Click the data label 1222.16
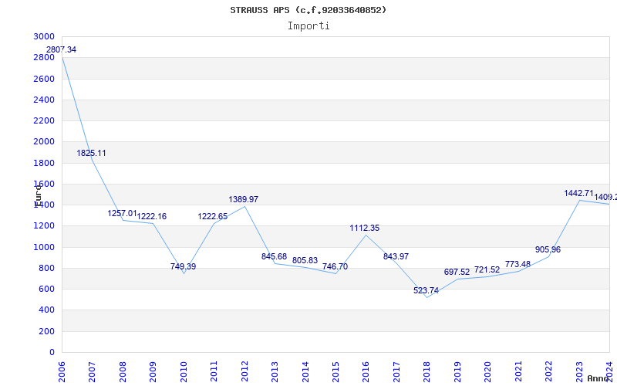Image resolution: width=617 pixels, height=386 pixels. (152, 216)
